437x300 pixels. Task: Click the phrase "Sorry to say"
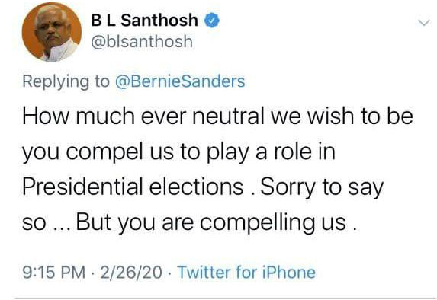[x=322, y=188]
